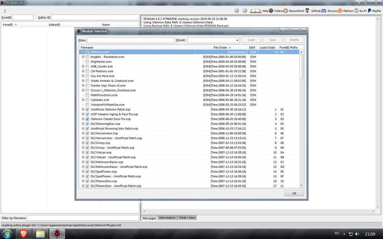The height and width of the screenshot is (239, 383).
Task: Open File Explorer from the taskbar
Action: coord(40,234)
